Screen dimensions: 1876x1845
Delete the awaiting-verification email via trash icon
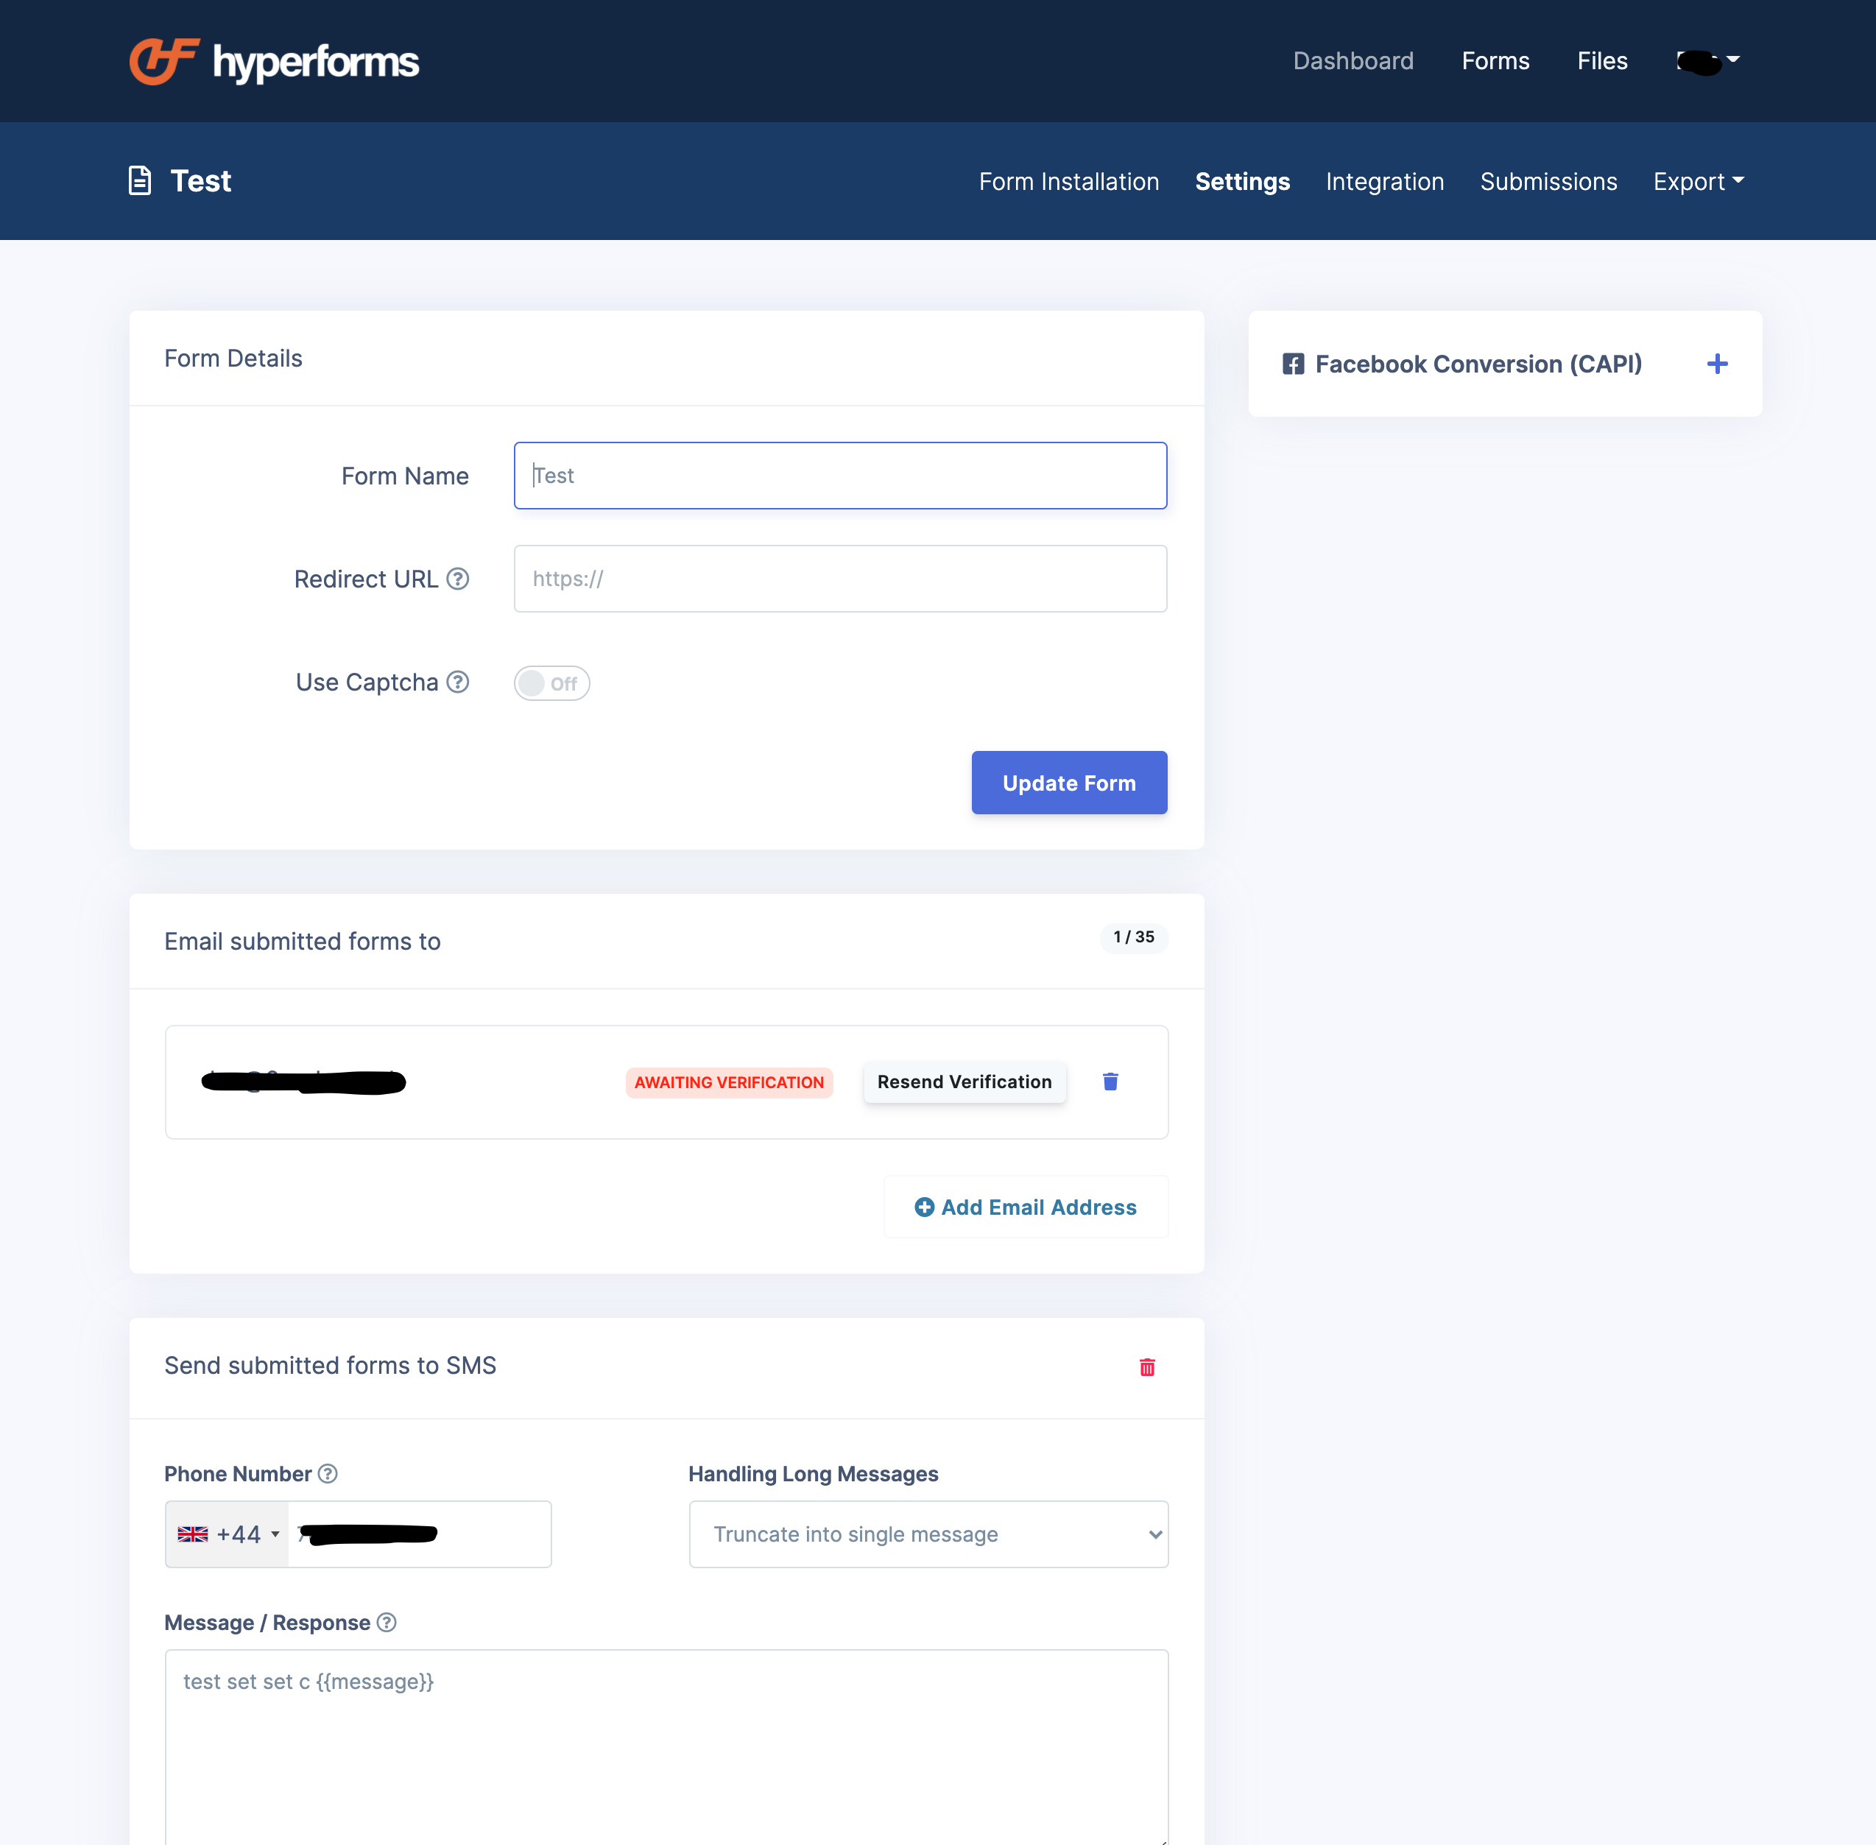click(1110, 1082)
